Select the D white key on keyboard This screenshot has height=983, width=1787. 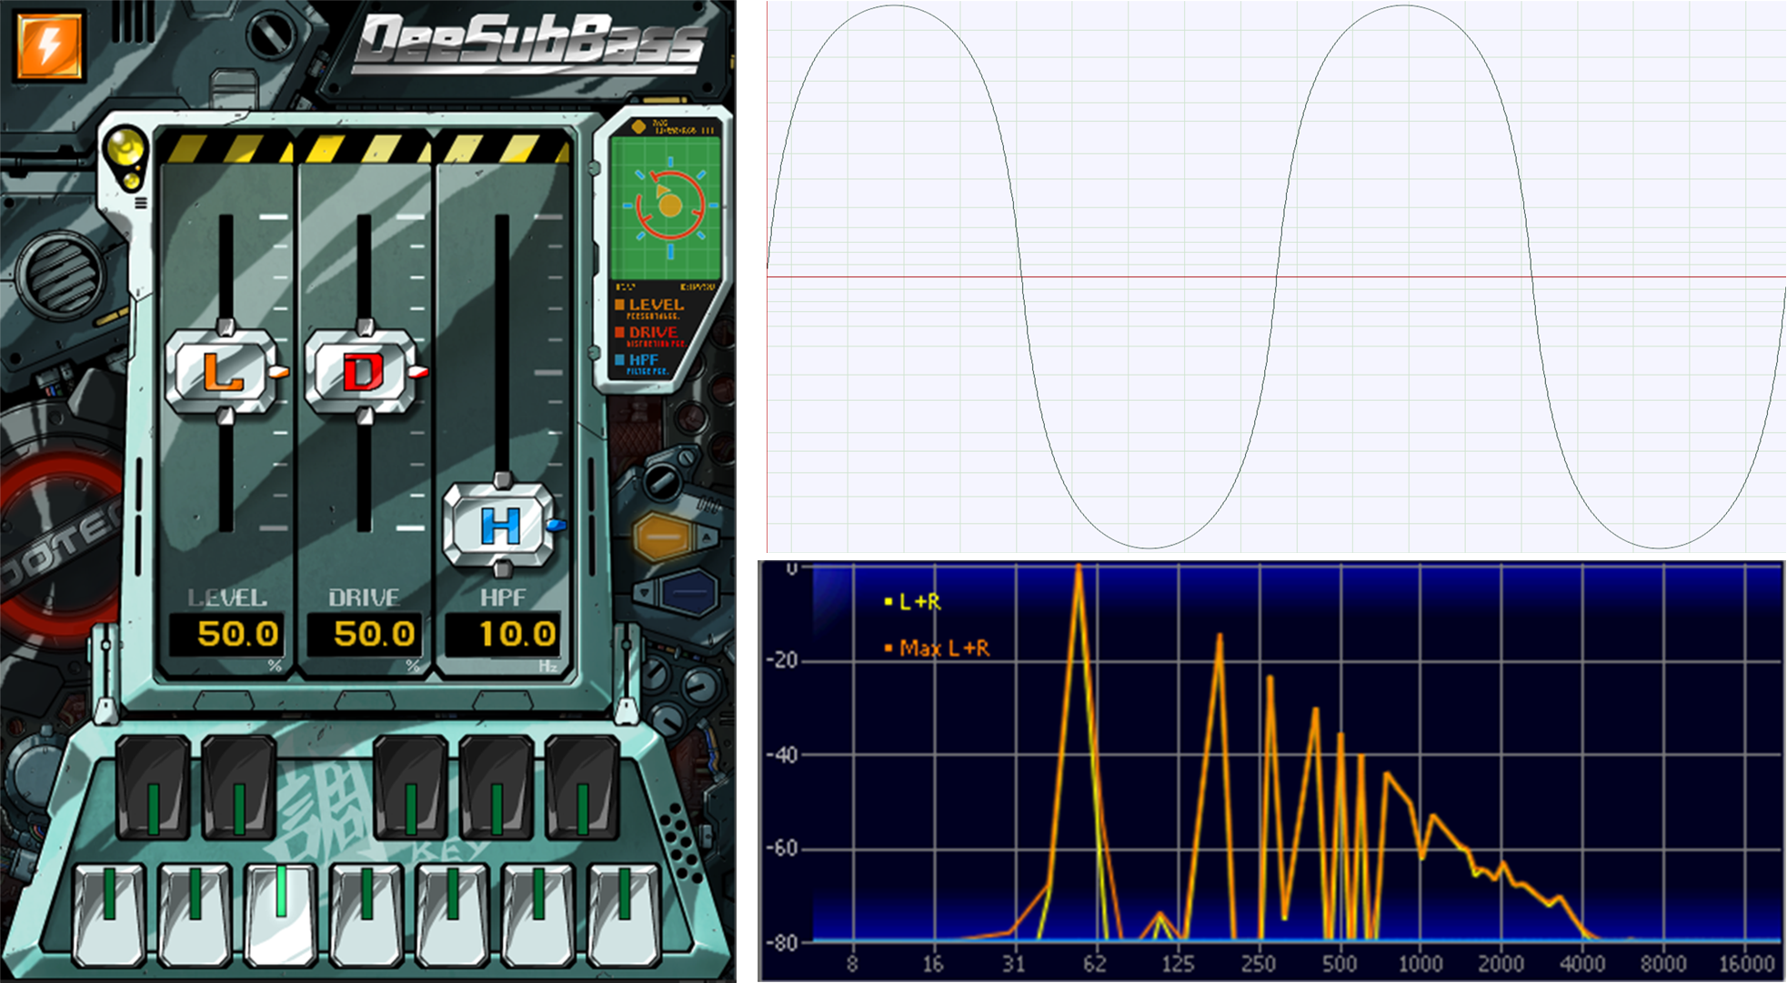click(195, 914)
